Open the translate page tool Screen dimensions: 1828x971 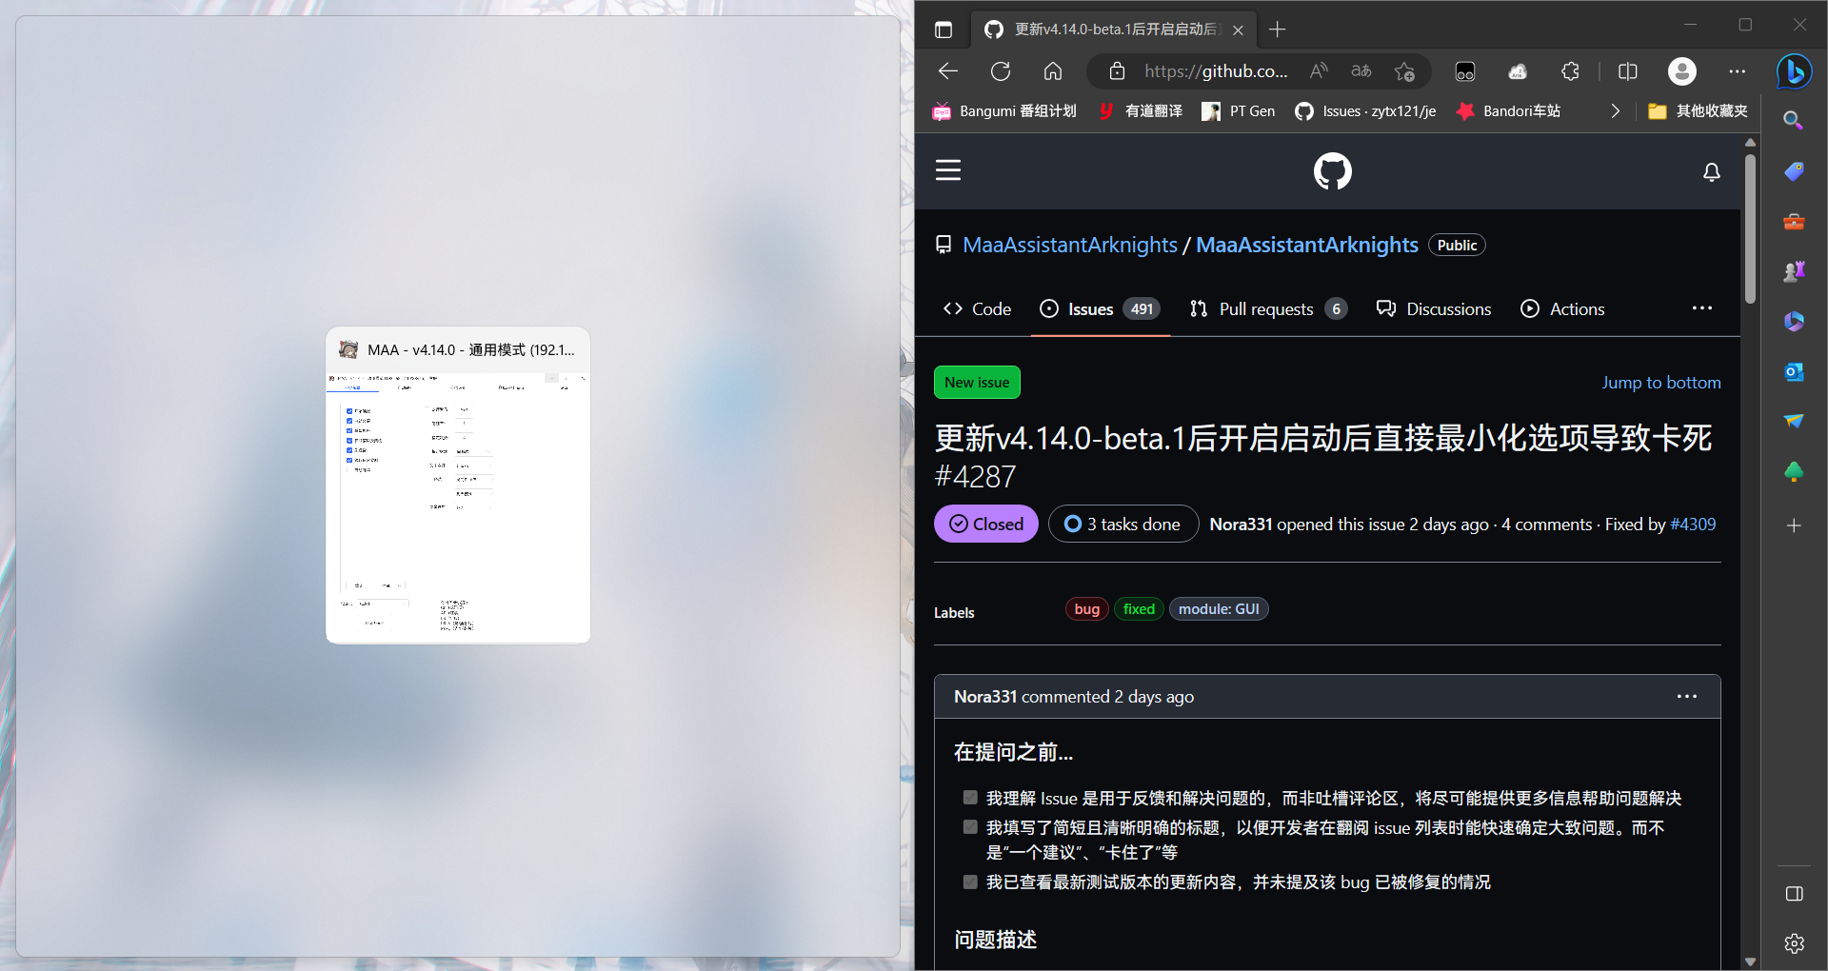coord(1361,70)
